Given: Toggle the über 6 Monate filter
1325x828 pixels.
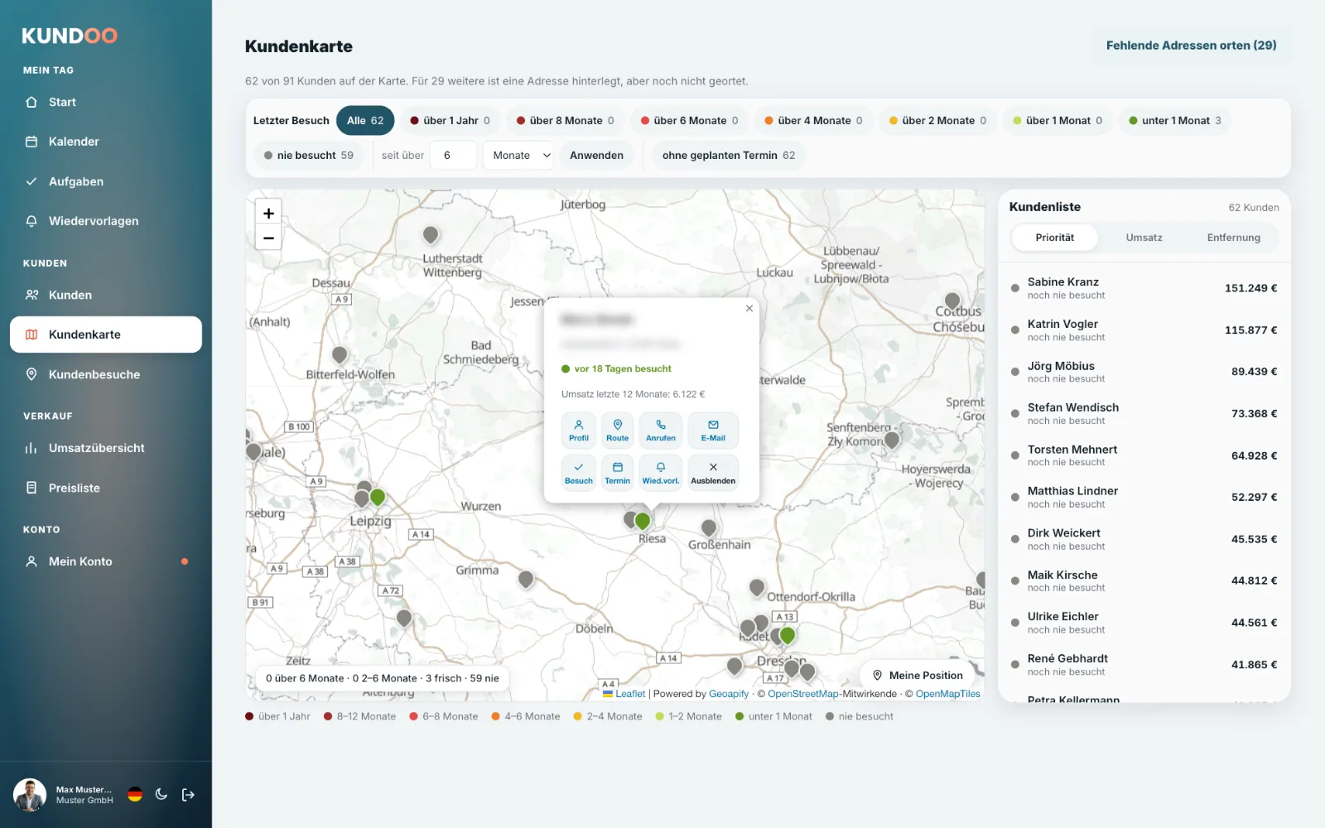Looking at the screenshot, I should [689, 121].
